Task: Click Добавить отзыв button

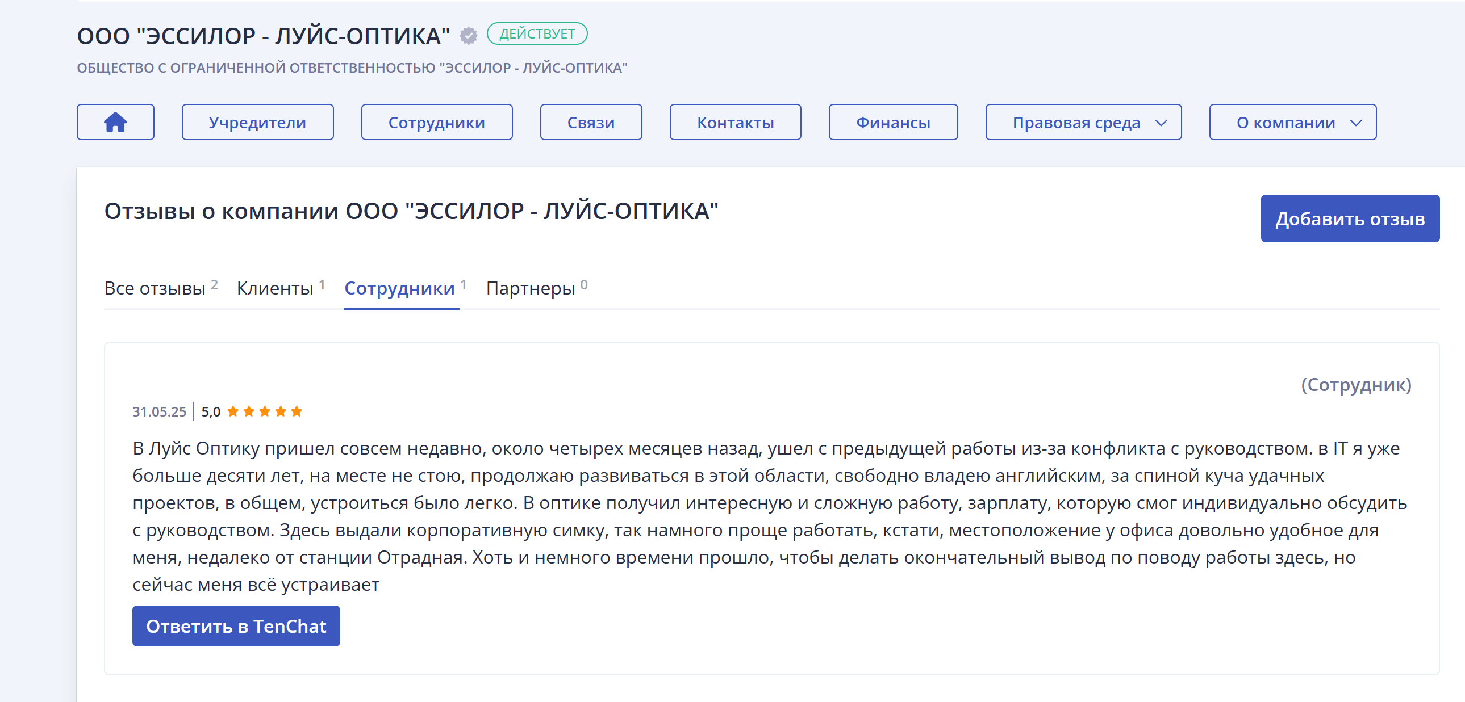Action: click(x=1350, y=218)
